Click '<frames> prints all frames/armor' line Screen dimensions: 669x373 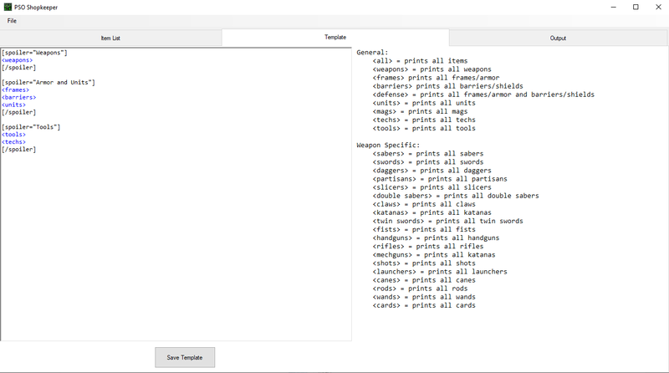pos(436,78)
